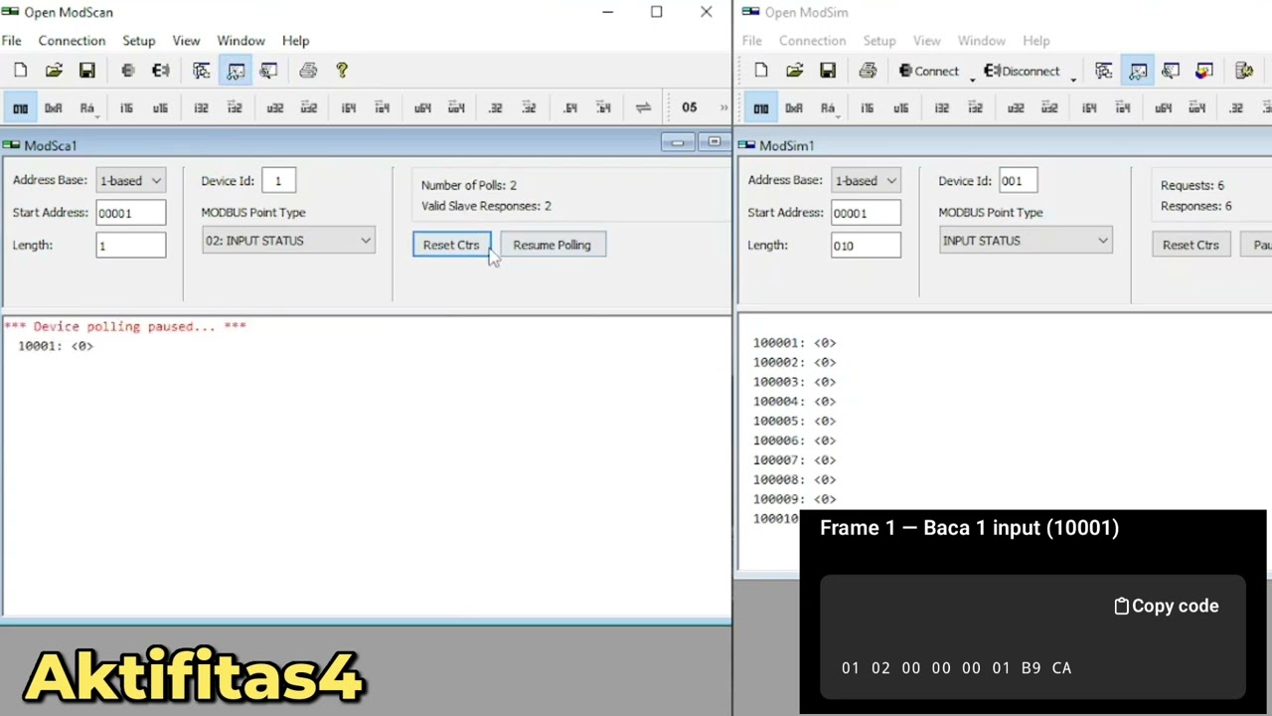The height and width of the screenshot is (716, 1272).
Task: Click the printer icon in ModSim toolbar
Action: tap(868, 71)
